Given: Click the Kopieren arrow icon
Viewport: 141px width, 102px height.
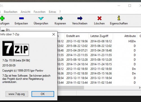Looking at the screenshot, I should point(60,18).
